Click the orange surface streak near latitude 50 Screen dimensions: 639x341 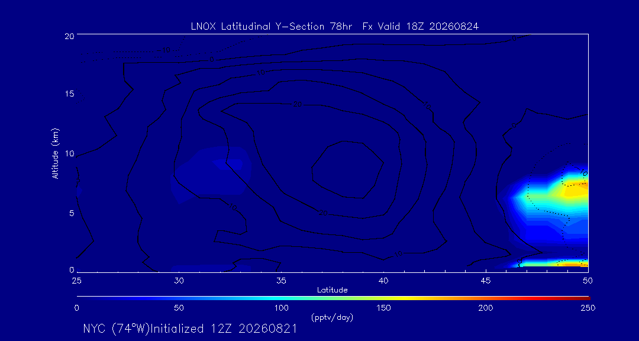point(570,264)
